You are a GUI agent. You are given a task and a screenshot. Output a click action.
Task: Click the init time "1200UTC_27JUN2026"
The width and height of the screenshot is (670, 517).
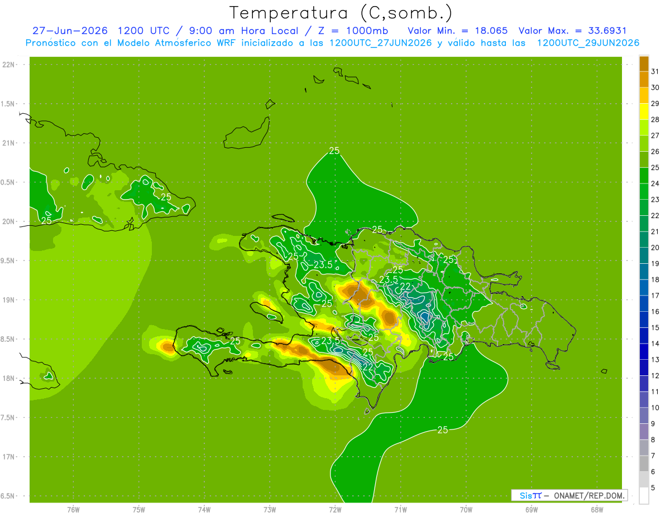tap(381, 43)
